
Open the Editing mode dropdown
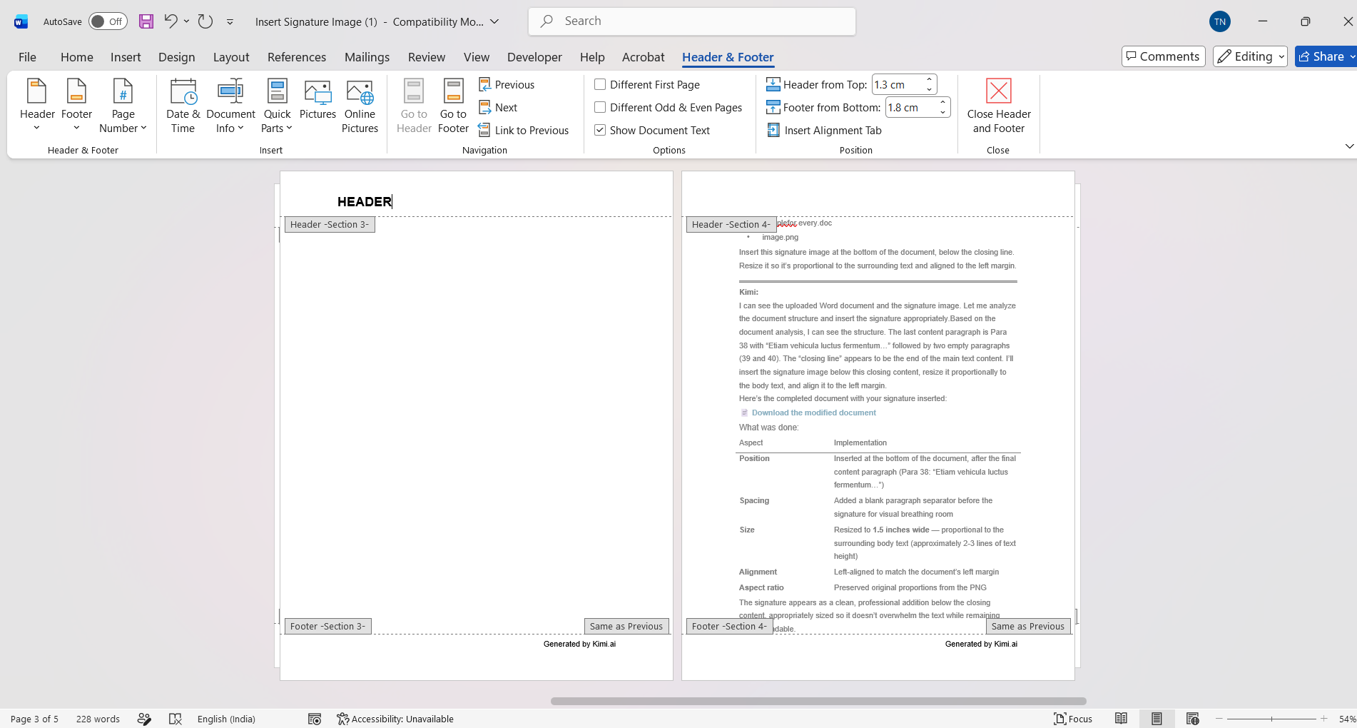1250,56
